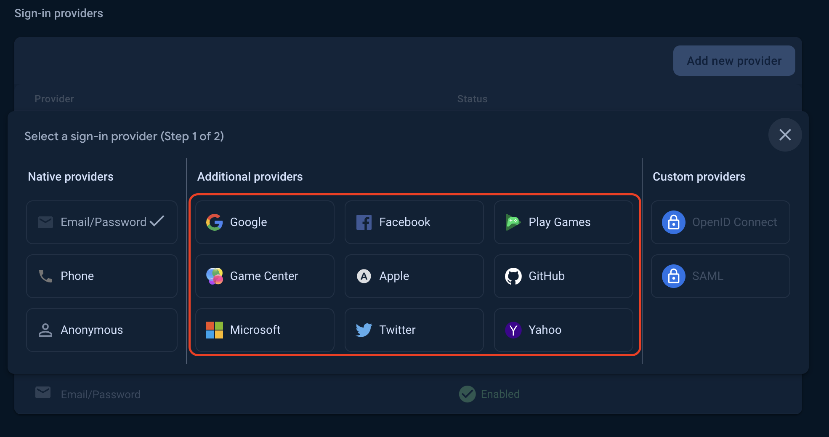The image size is (829, 437).
Task: Click the Anonymous person icon
Action: coord(45,330)
